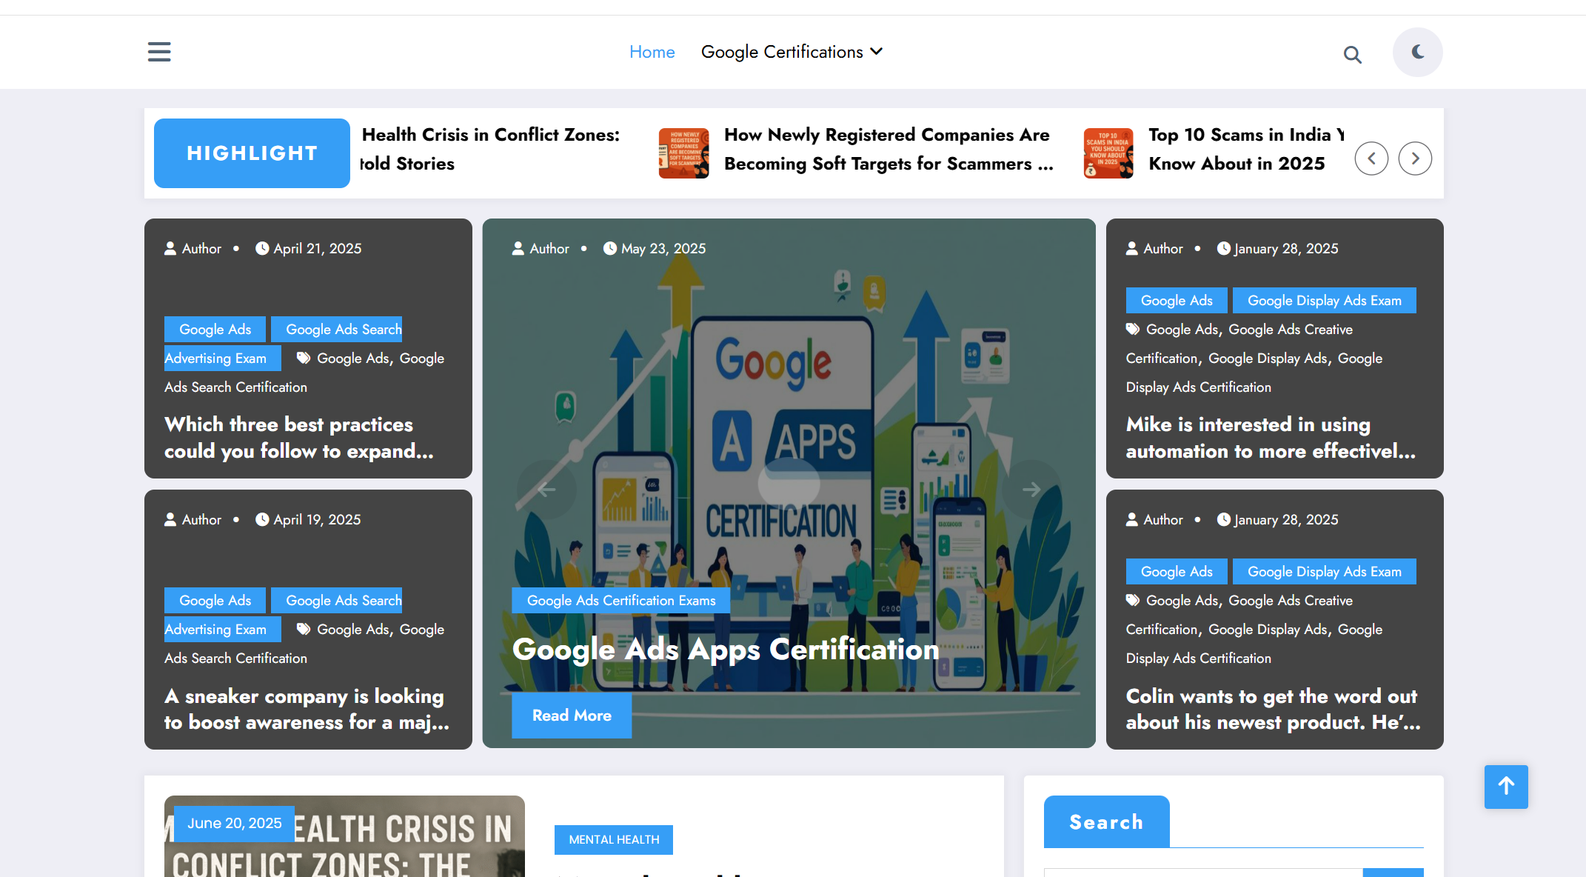Click the Read More button
The height and width of the screenshot is (877, 1586).
[572, 716]
